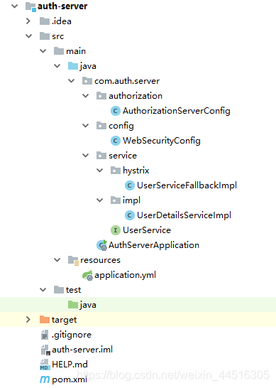
Task: Click the pom.xml Maven icon
Action: tap(45, 379)
